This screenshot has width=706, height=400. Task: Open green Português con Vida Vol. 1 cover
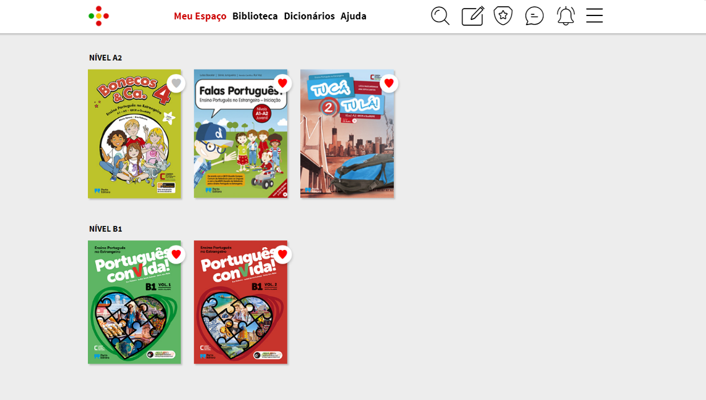click(x=134, y=302)
